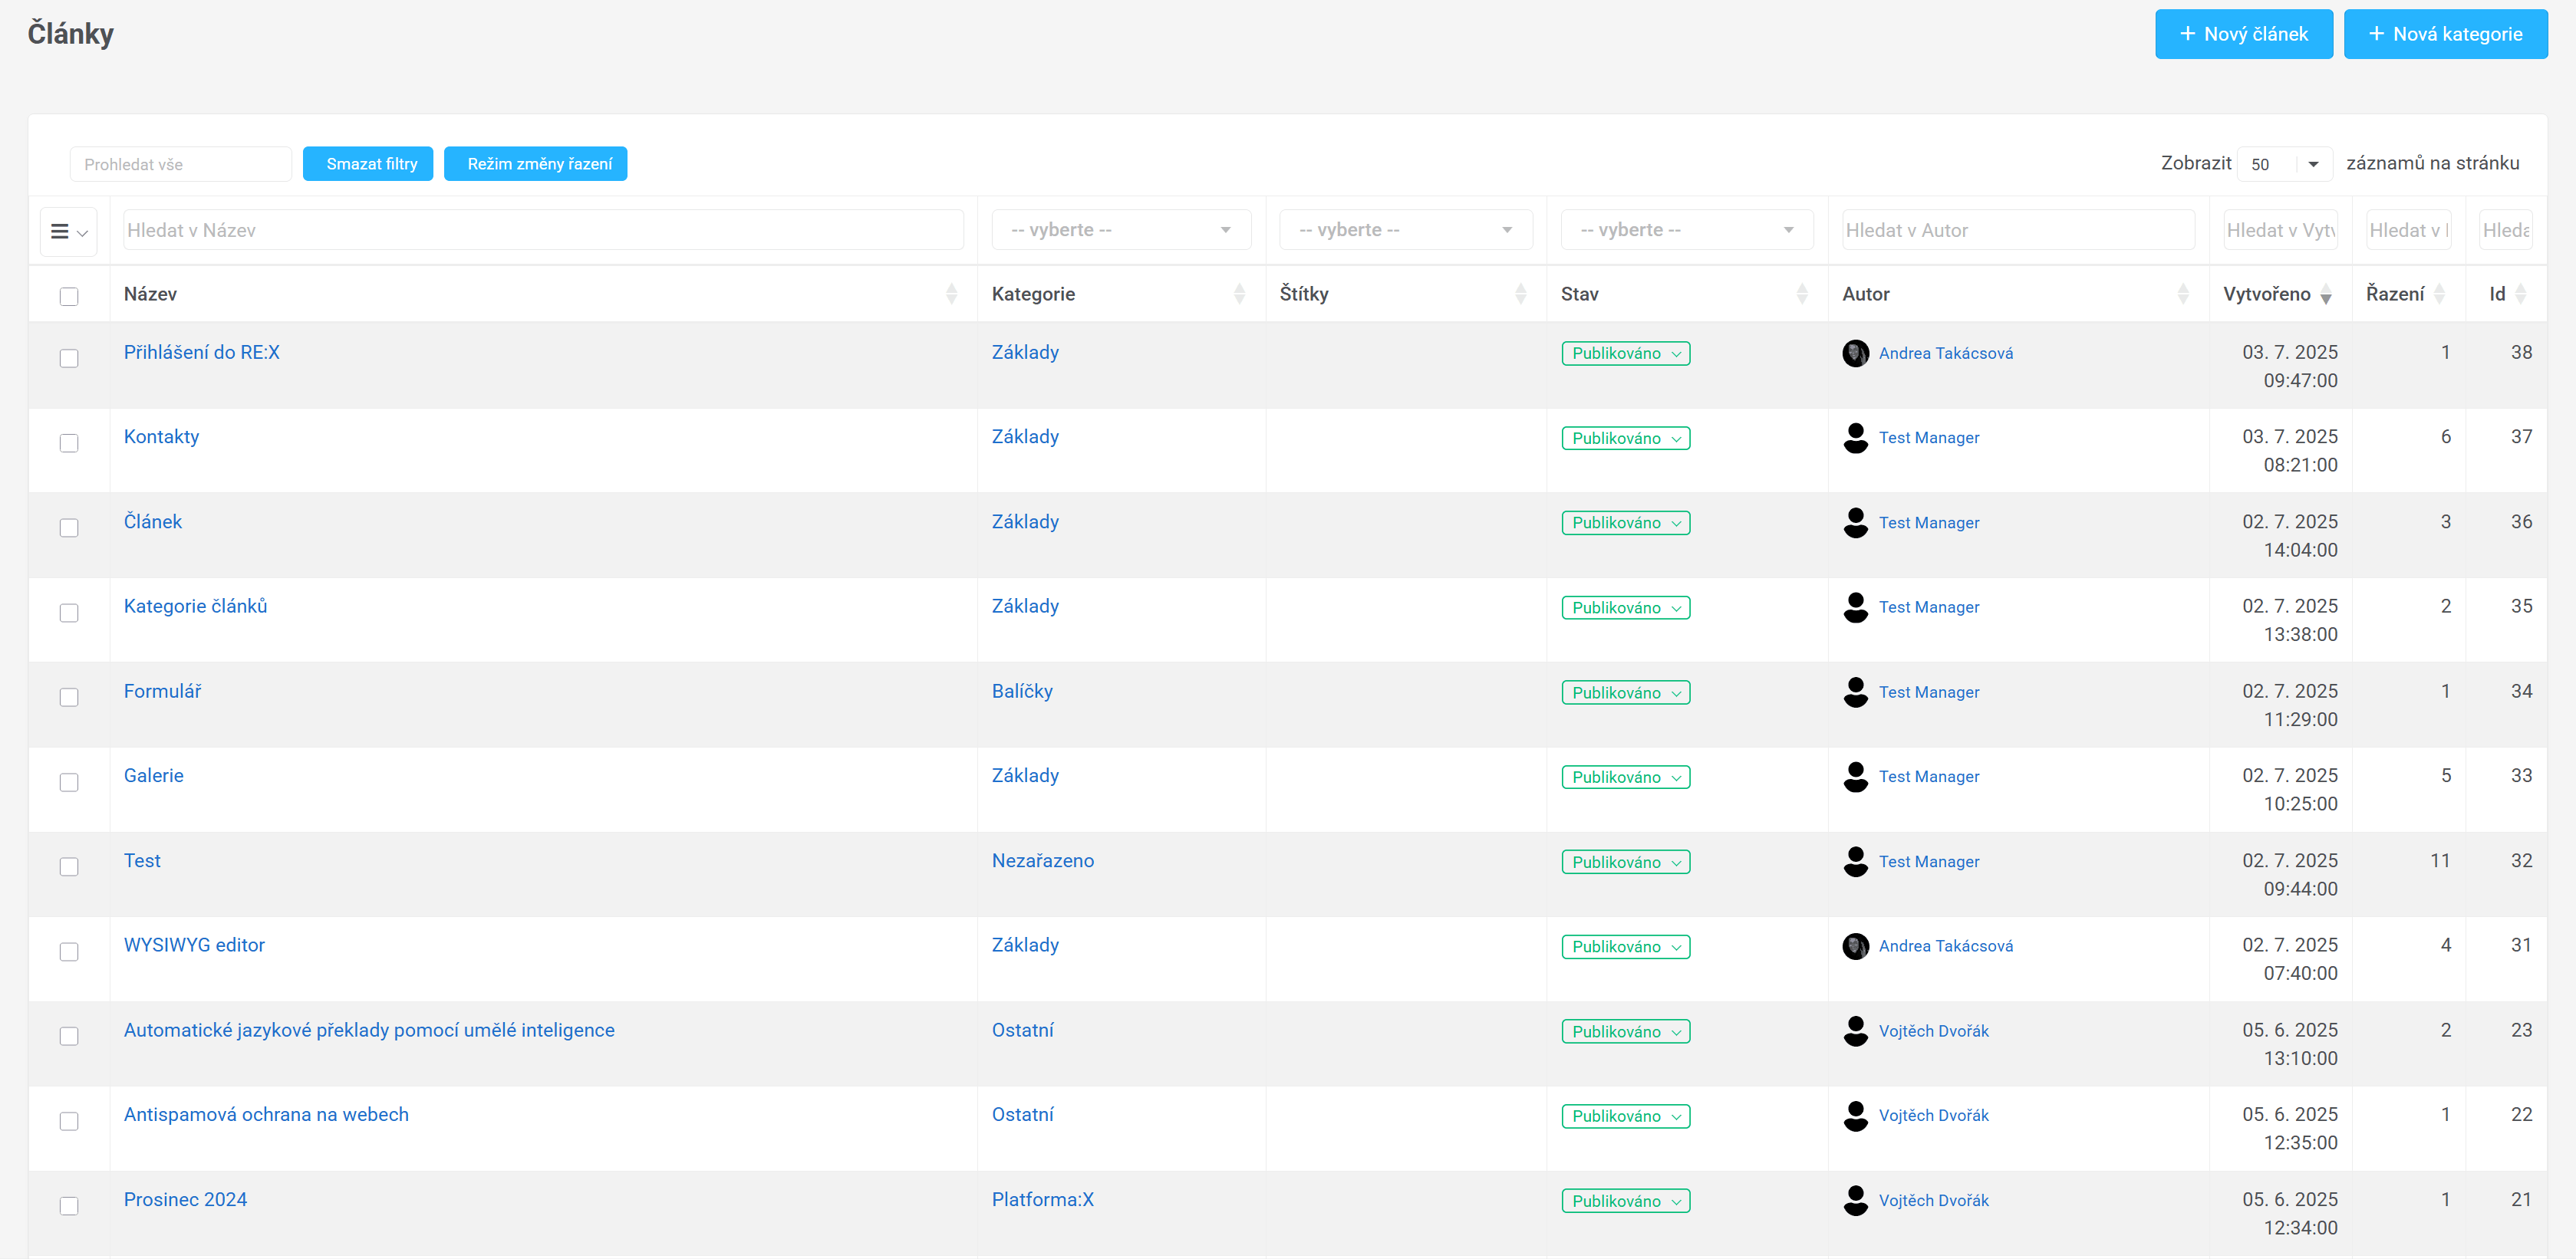Click Režim změny řazení button
2576x1259 pixels.
535,164
